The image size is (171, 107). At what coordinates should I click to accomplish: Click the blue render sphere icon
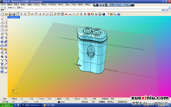click(x=104, y=14)
